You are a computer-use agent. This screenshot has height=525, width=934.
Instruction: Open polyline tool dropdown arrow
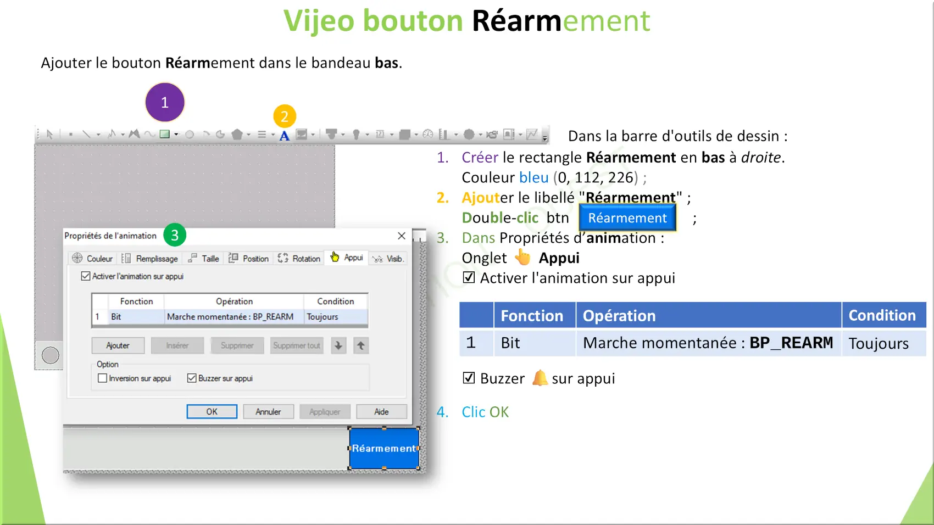point(123,135)
